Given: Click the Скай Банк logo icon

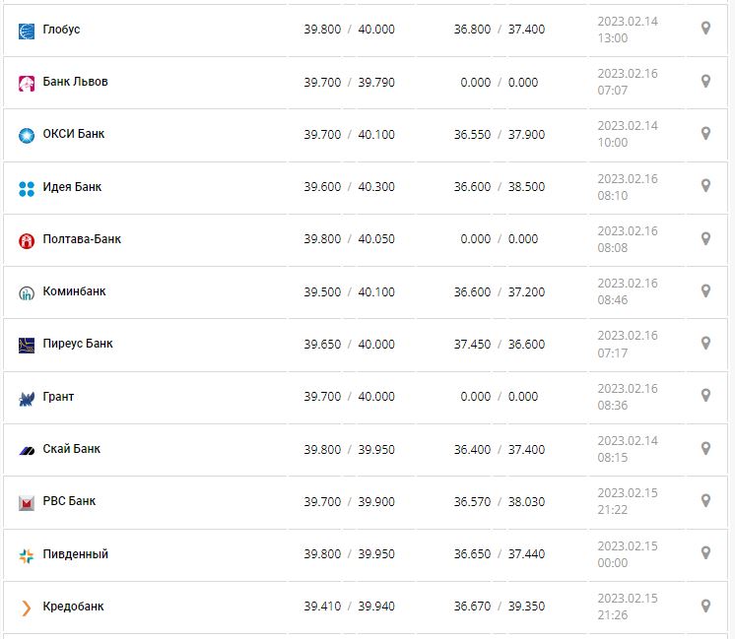Looking at the screenshot, I should click(27, 450).
